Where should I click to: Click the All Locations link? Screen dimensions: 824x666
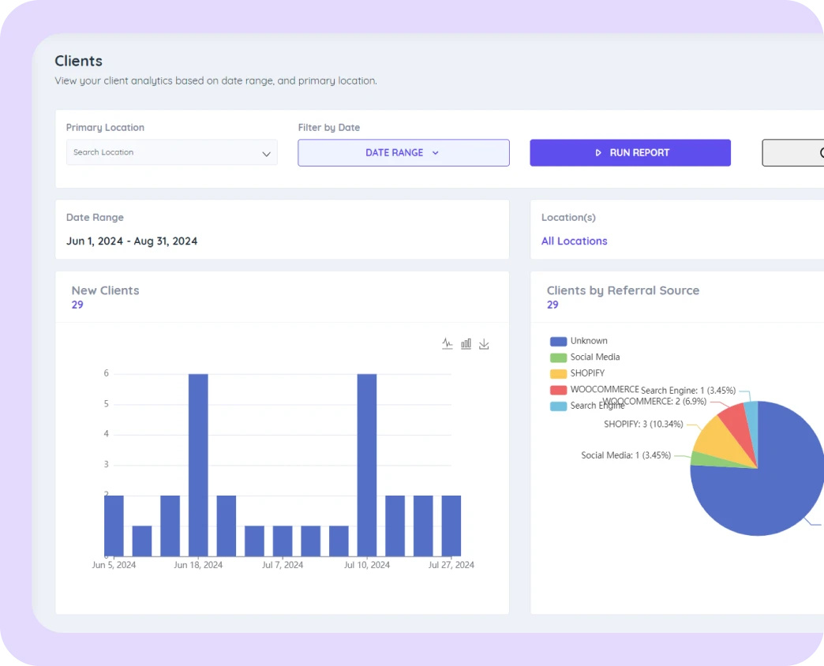coord(574,241)
